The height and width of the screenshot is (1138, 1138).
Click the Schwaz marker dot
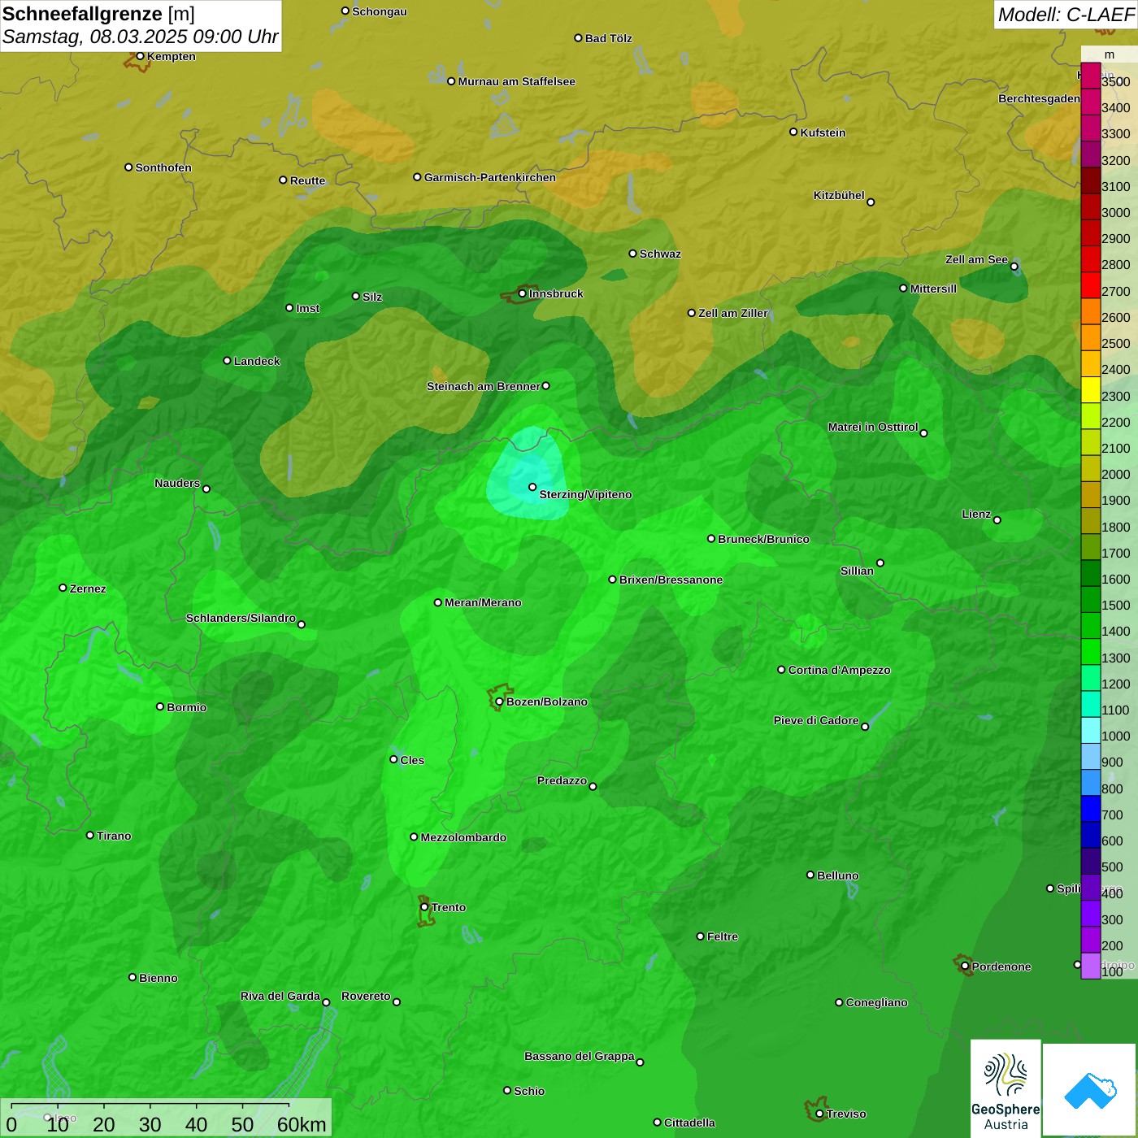tap(632, 254)
